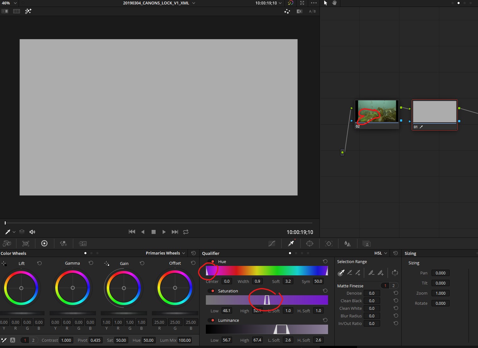Open the Camera Raw palette
Viewport: 478px width, 348px height.
click(x=7, y=243)
